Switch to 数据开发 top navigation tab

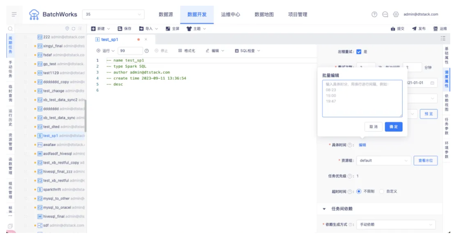click(197, 14)
